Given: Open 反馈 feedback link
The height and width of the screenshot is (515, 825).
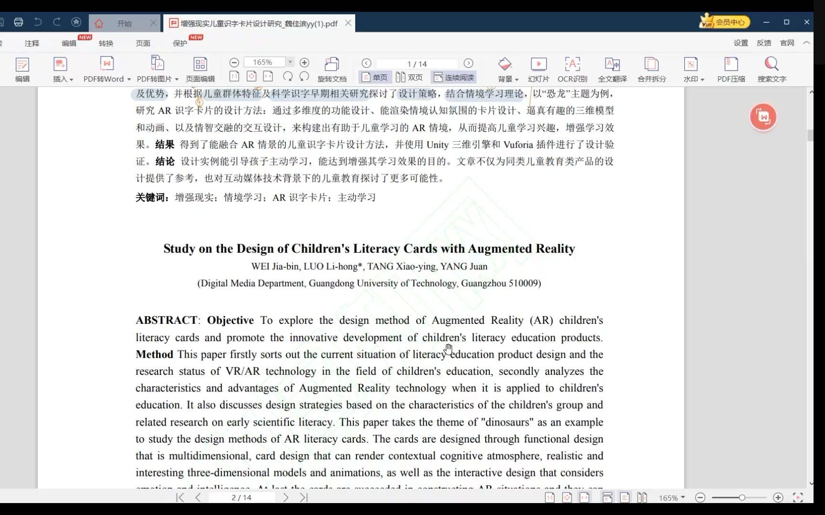Looking at the screenshot, I should pos(764,43).
